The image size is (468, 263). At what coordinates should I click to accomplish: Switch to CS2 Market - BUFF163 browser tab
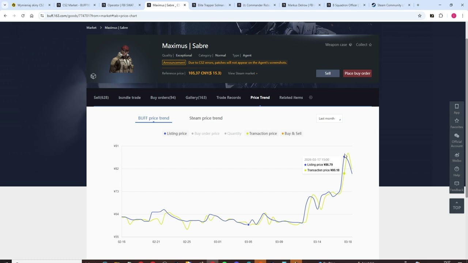tap(76, 5)
